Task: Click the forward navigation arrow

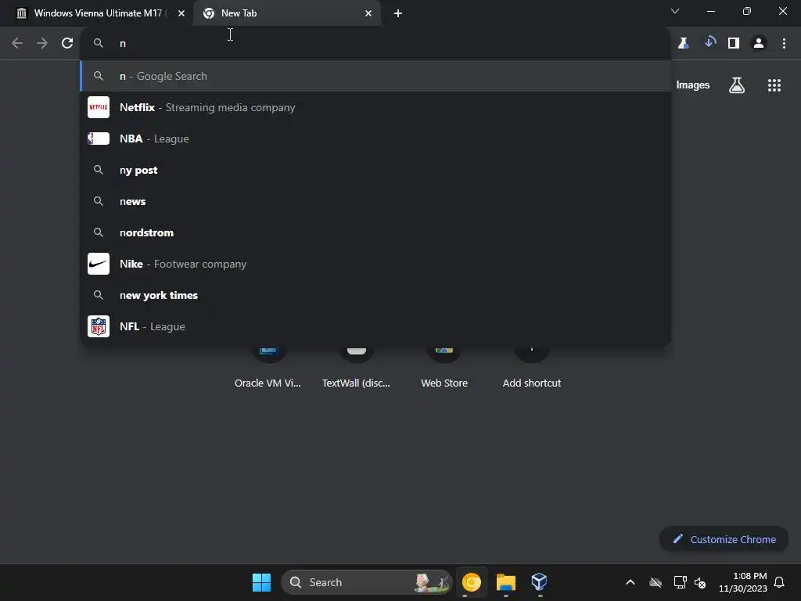Action: 42,44
